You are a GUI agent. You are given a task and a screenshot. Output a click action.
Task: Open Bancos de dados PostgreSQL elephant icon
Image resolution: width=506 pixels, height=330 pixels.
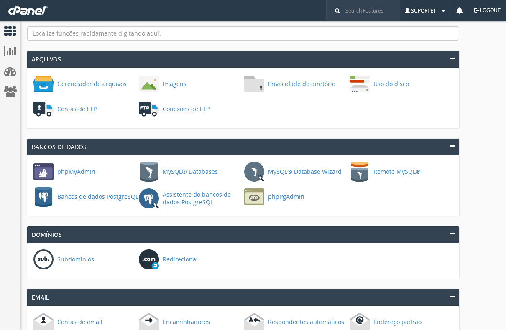(x=43, y=197)
